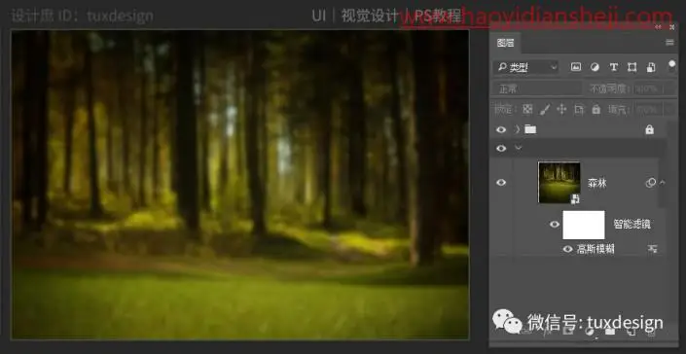Open 高斯模糊 filter blending options icon
Screen dimensions: 686x354
coord(652,249)
